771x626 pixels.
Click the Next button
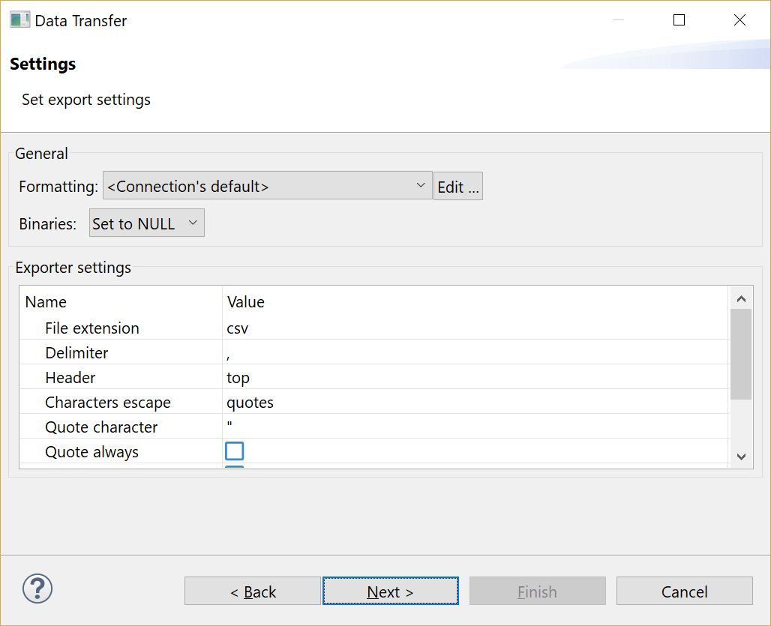[x=390, y=591]
